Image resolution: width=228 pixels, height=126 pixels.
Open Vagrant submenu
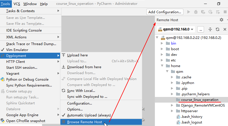coord(30,74)
